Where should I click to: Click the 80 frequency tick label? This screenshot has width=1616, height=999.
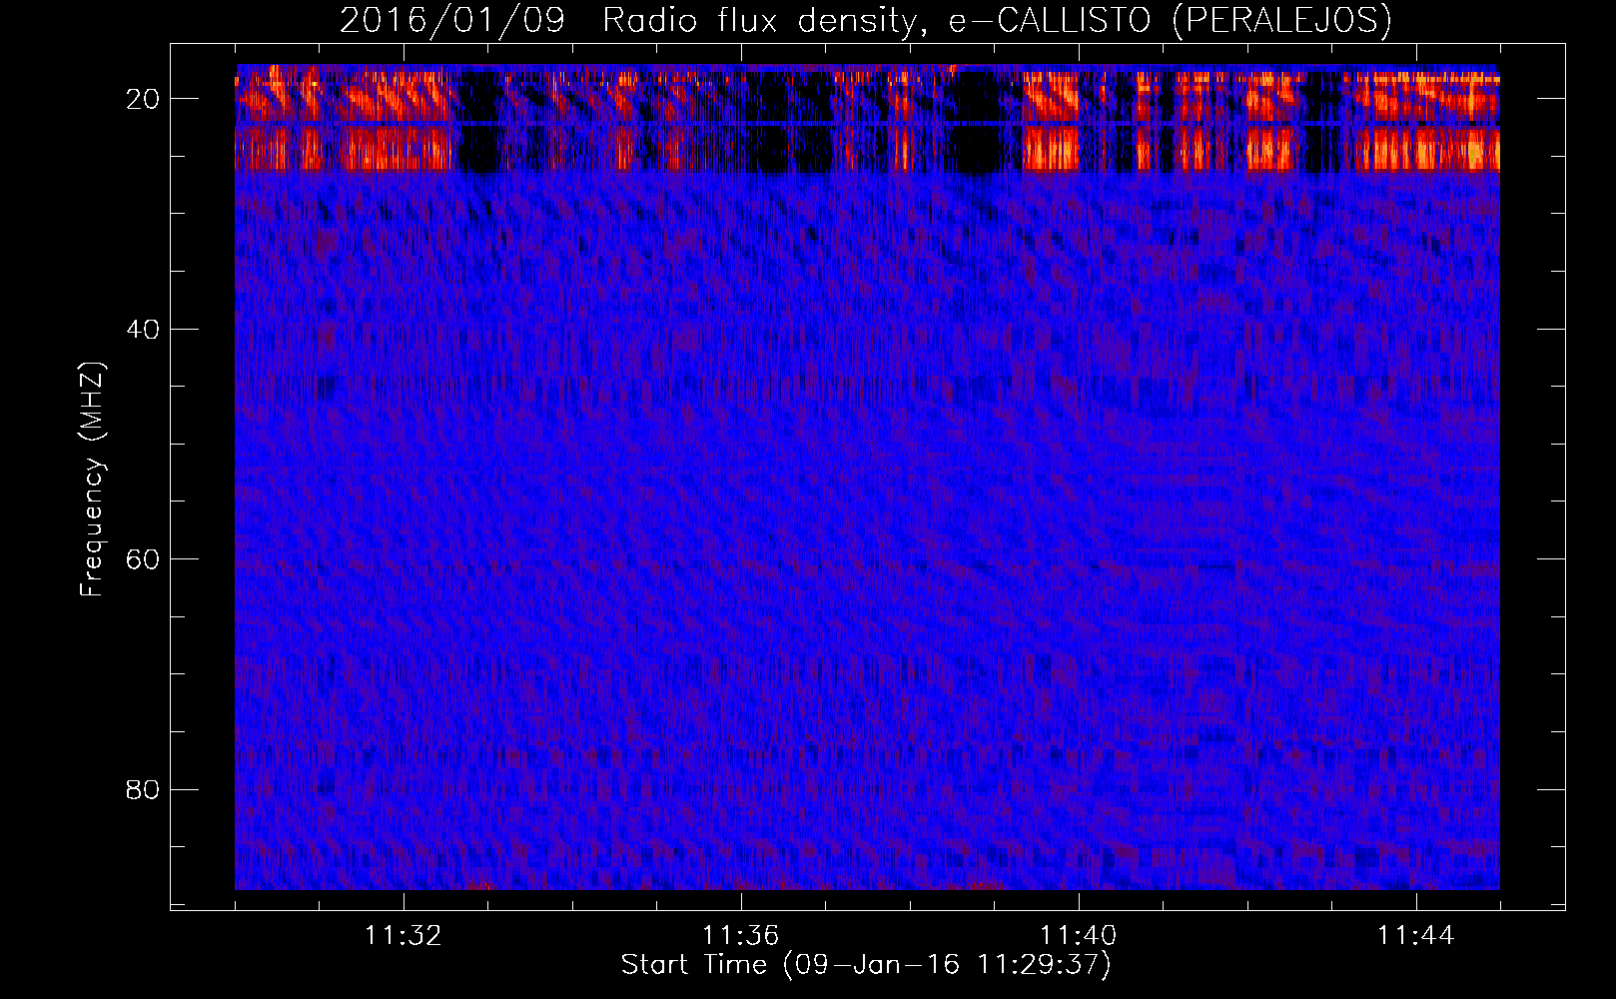[x=144, y=789]
